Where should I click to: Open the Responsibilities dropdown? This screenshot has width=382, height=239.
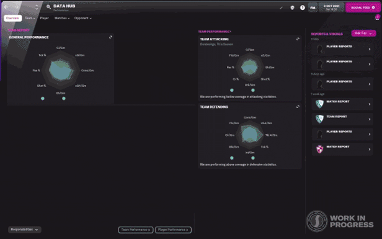coord(25,230)
